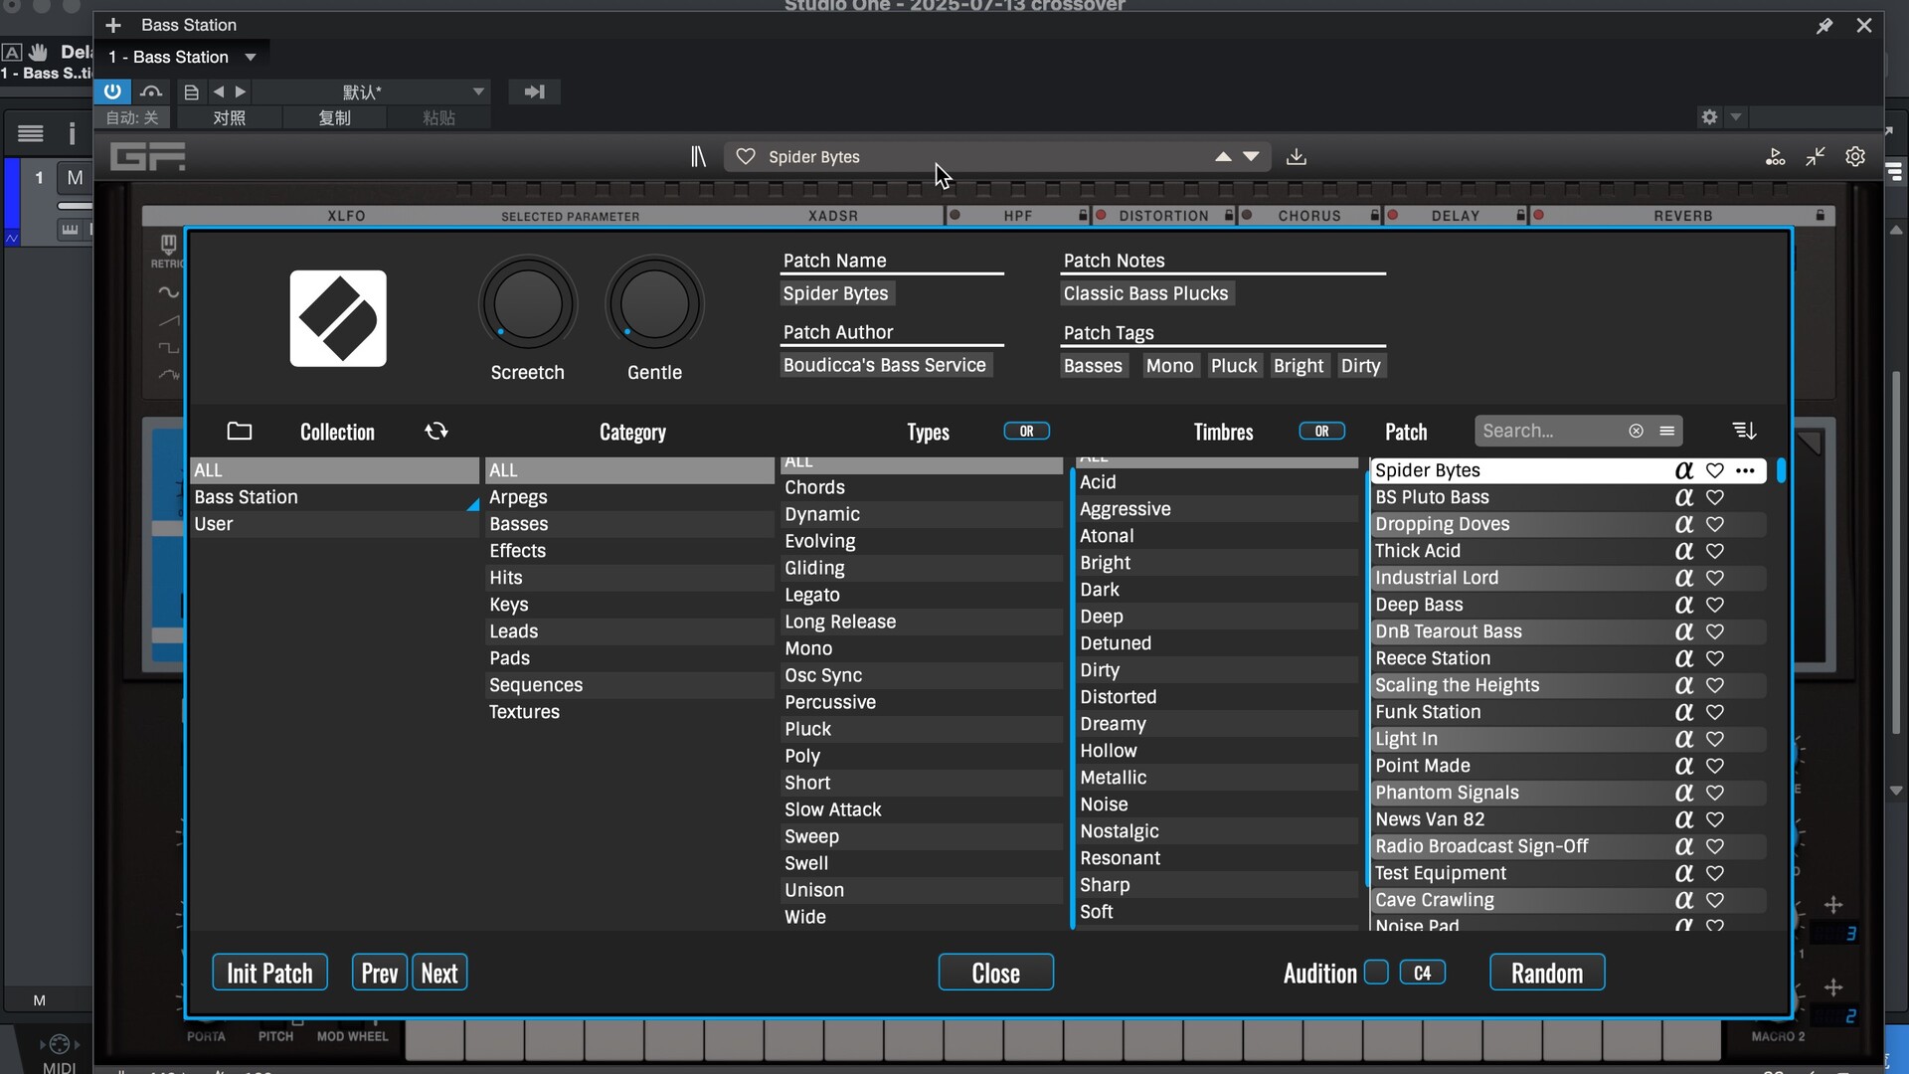The height and width of the screenshot is (1074, 1909).
Task: Click the Init Patch button
Action: coord(269,973)
